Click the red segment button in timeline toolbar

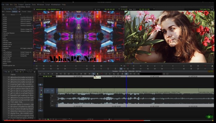(x=102, y=74)
